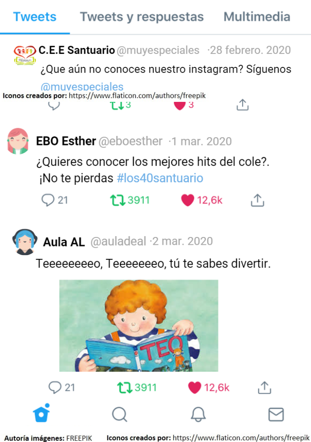Retweet the Aula AL Teo tweet
The height and width of the screenshot is (442, 311).
click(125, 387)
